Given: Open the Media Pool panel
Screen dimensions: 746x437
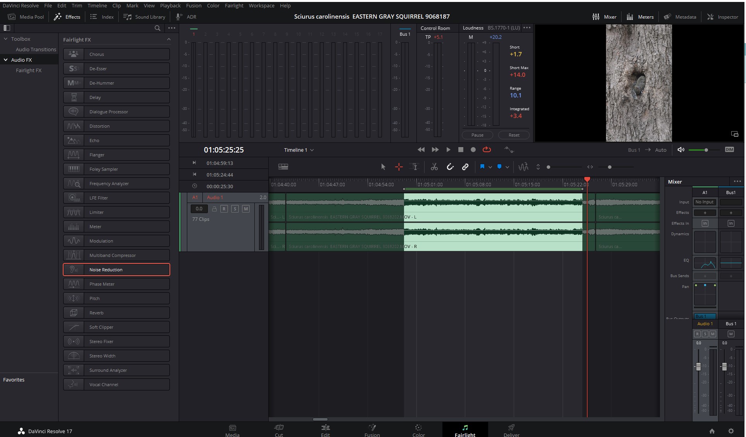Looking at the screenshot, I should click(x=26, y=17).
